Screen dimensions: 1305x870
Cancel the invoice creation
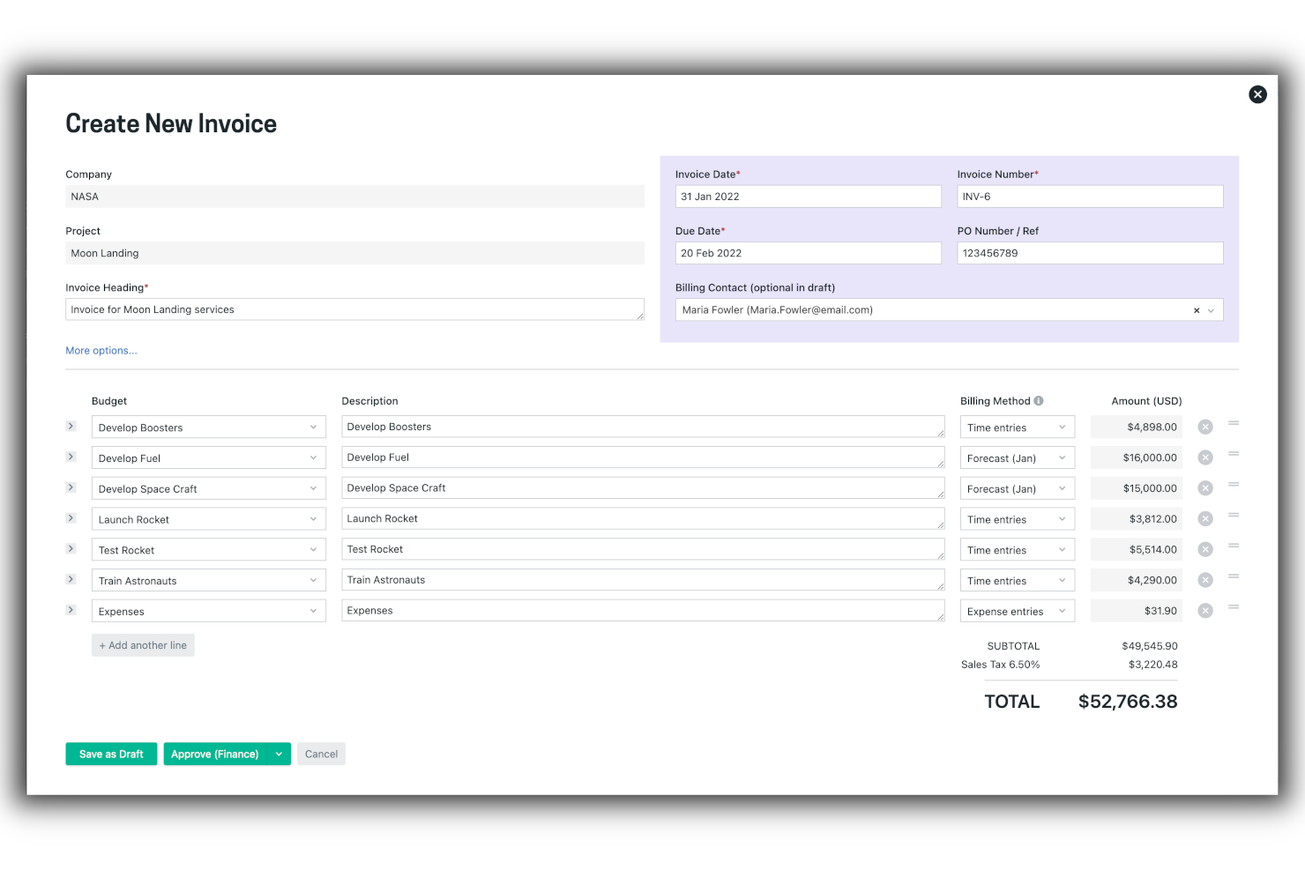coord(321,755)
